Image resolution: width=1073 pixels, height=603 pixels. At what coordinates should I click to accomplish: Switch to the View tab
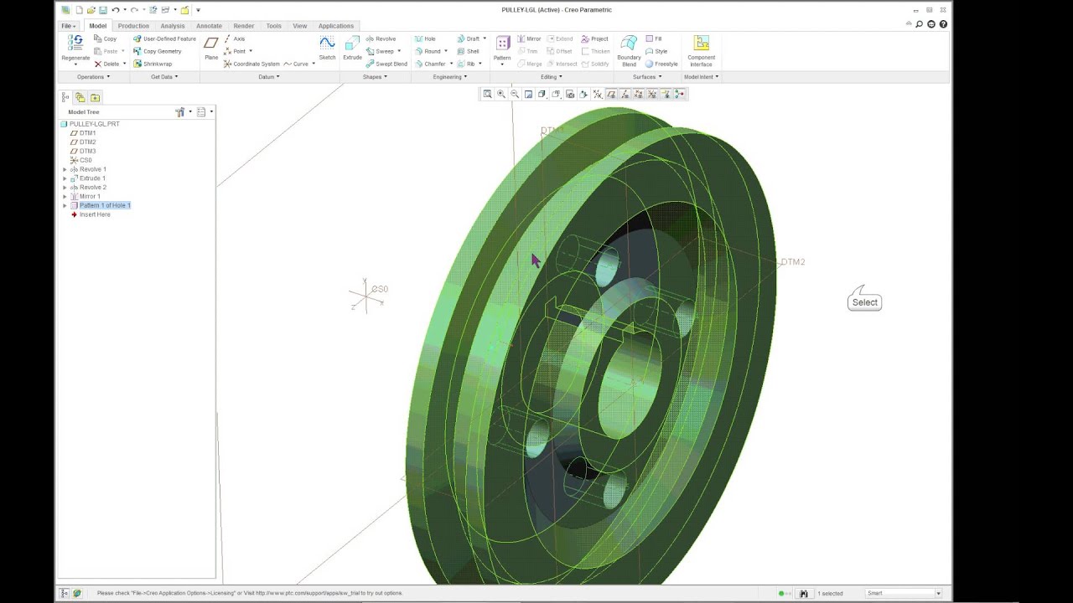pos(299,26)
